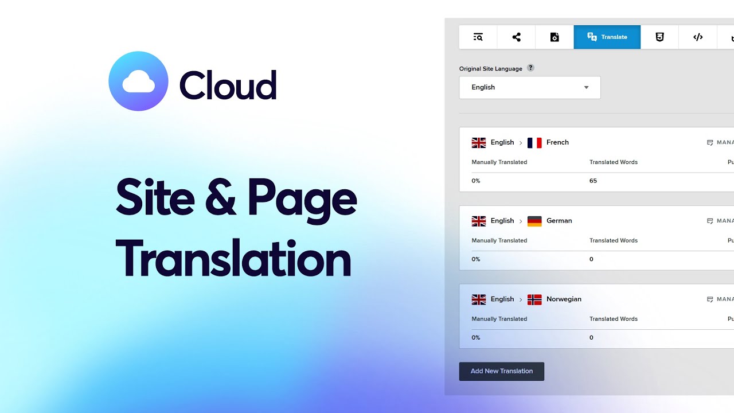Screen dimensions: 734x413
Task: Click the UK flag in French translation row
Action: point(479,143)
